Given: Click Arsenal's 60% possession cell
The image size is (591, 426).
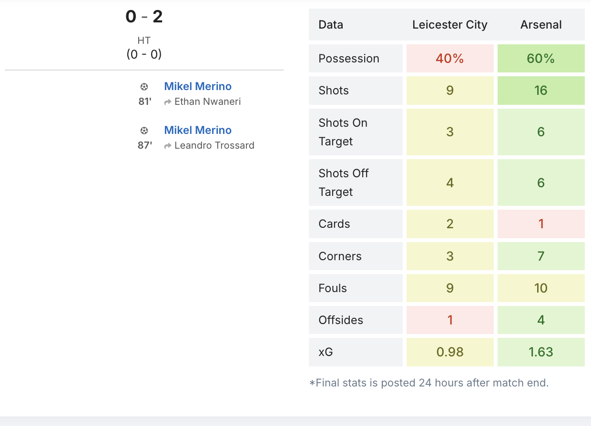Looking at the screenshot, I should point(541,59).
